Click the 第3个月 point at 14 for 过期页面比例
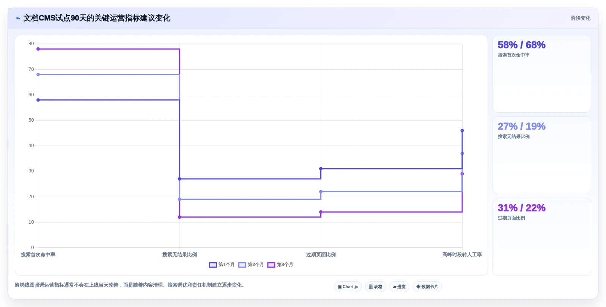This screenshot has height=307, width=606. coord(321,212)
